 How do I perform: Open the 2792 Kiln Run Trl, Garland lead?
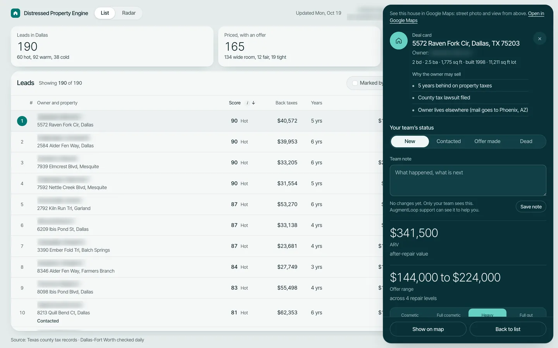point(197,205)
